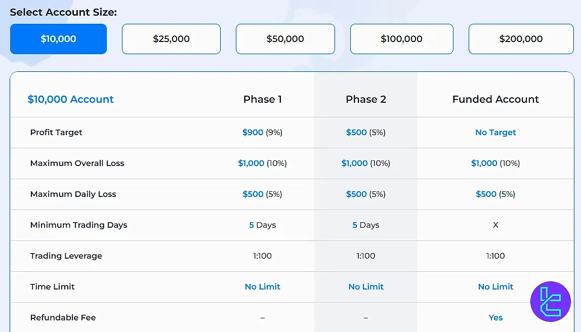Click the Trading Leverage row label
This screenshot has height=332, width=581.
coord(66,256)
